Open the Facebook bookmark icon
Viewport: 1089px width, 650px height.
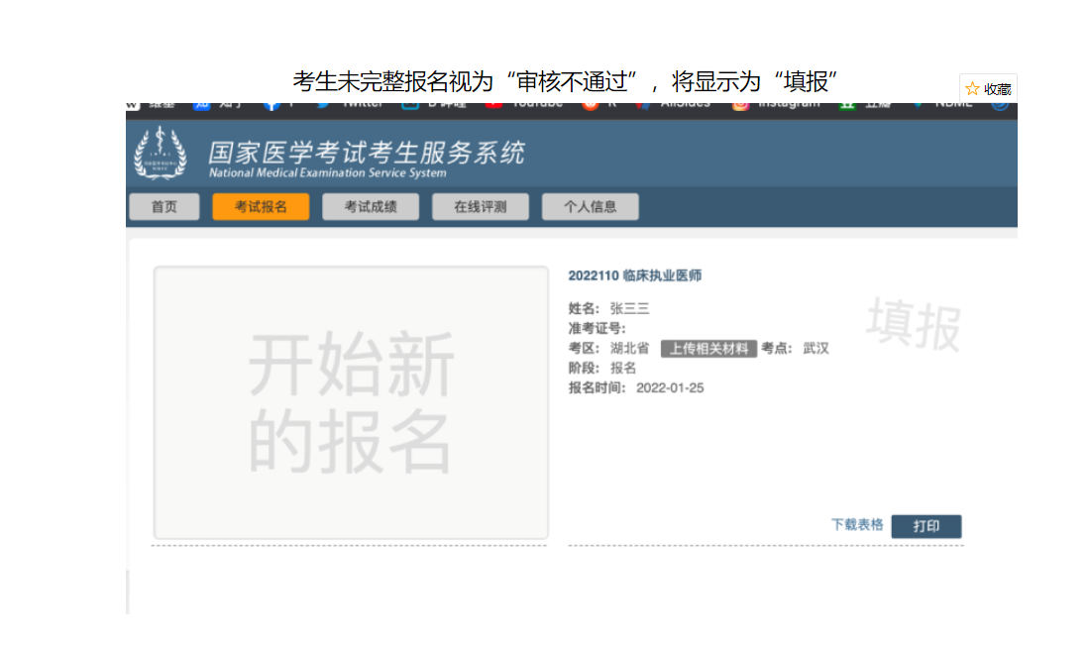[x=272, y=104]
